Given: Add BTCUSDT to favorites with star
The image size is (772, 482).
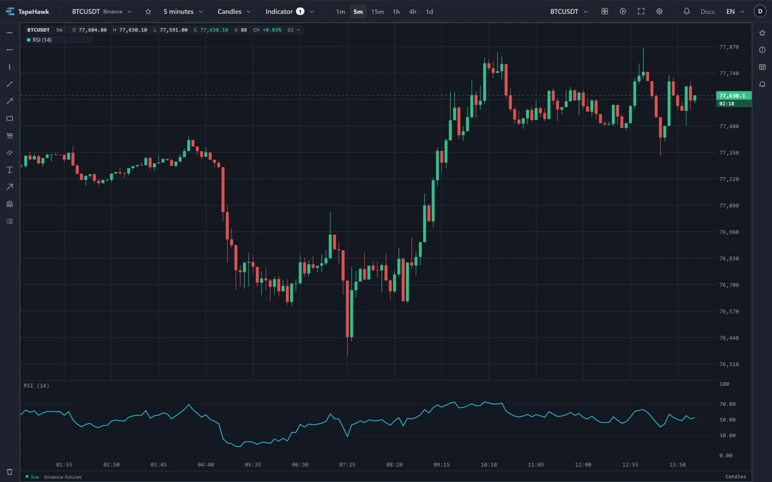Looking at the screenshot, I should click(x=148, y=11).
